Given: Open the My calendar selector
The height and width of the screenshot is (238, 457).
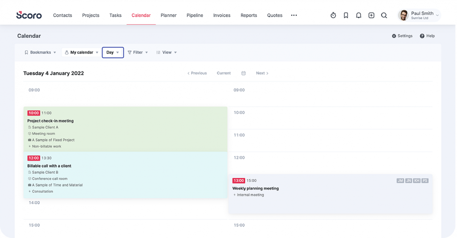Looking at the screenshot, I should click(81, 52).
